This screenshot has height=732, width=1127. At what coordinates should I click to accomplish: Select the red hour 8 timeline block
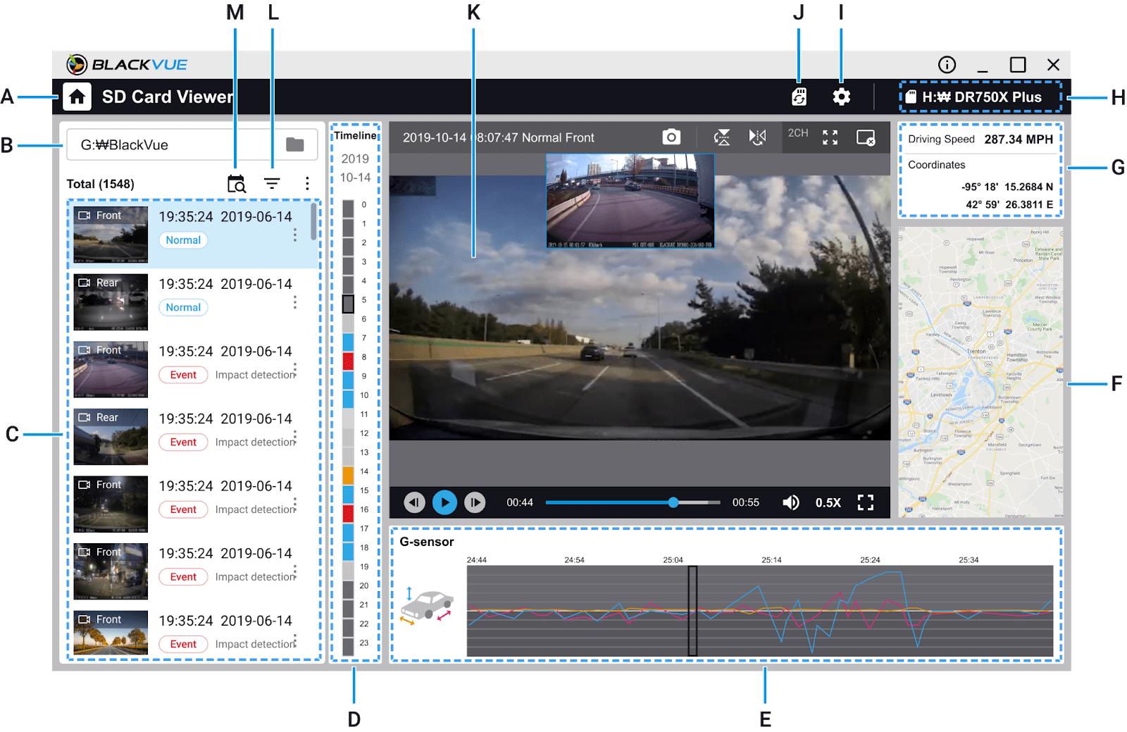[x=348, y=361]
